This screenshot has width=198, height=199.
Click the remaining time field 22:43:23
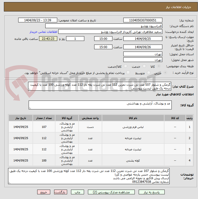(x=48, y=39)
